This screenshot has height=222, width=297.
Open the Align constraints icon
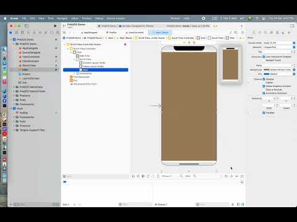(x=226, y=176)
